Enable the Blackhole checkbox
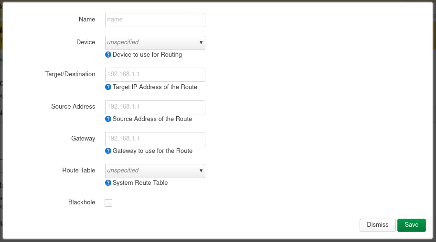The width and height of the screenshot is (436, 242). [x=108, y=203]
